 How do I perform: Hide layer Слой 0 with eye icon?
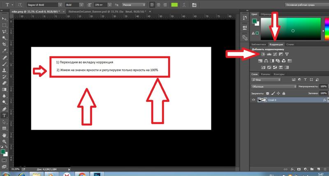(253, 100)
